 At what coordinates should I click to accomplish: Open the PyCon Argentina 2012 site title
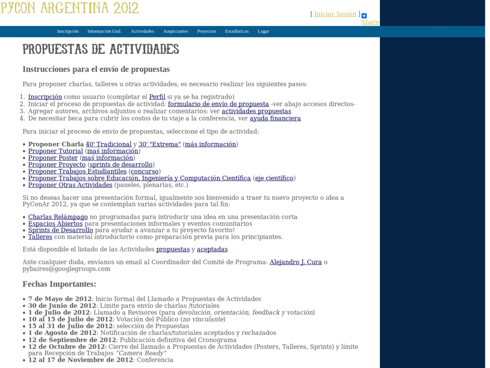(70, 8)
